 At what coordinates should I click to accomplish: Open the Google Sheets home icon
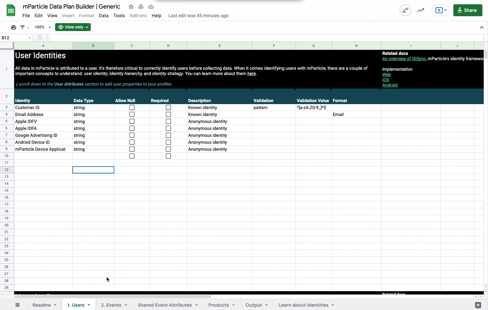[11, 11]
